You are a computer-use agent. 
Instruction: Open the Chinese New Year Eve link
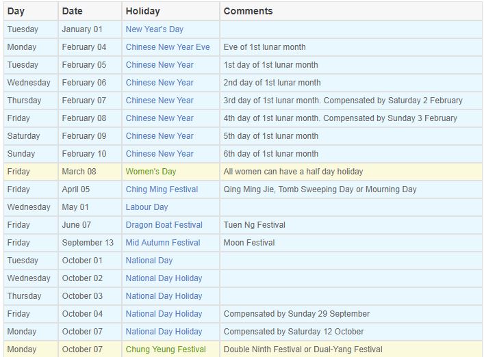click(x=168, y=47)
